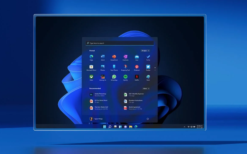Open the Taylor Philips user account
Viewport: 247px width, 154px height.
(x=96, y=119)
